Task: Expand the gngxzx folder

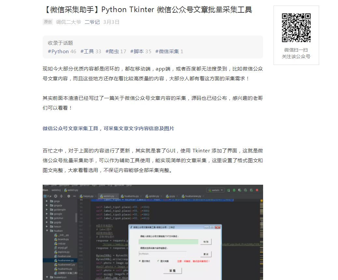Action: [47, 206]
